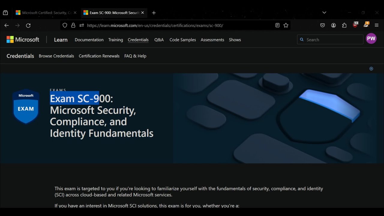Open Training menu item

click(x=115, y=40)
